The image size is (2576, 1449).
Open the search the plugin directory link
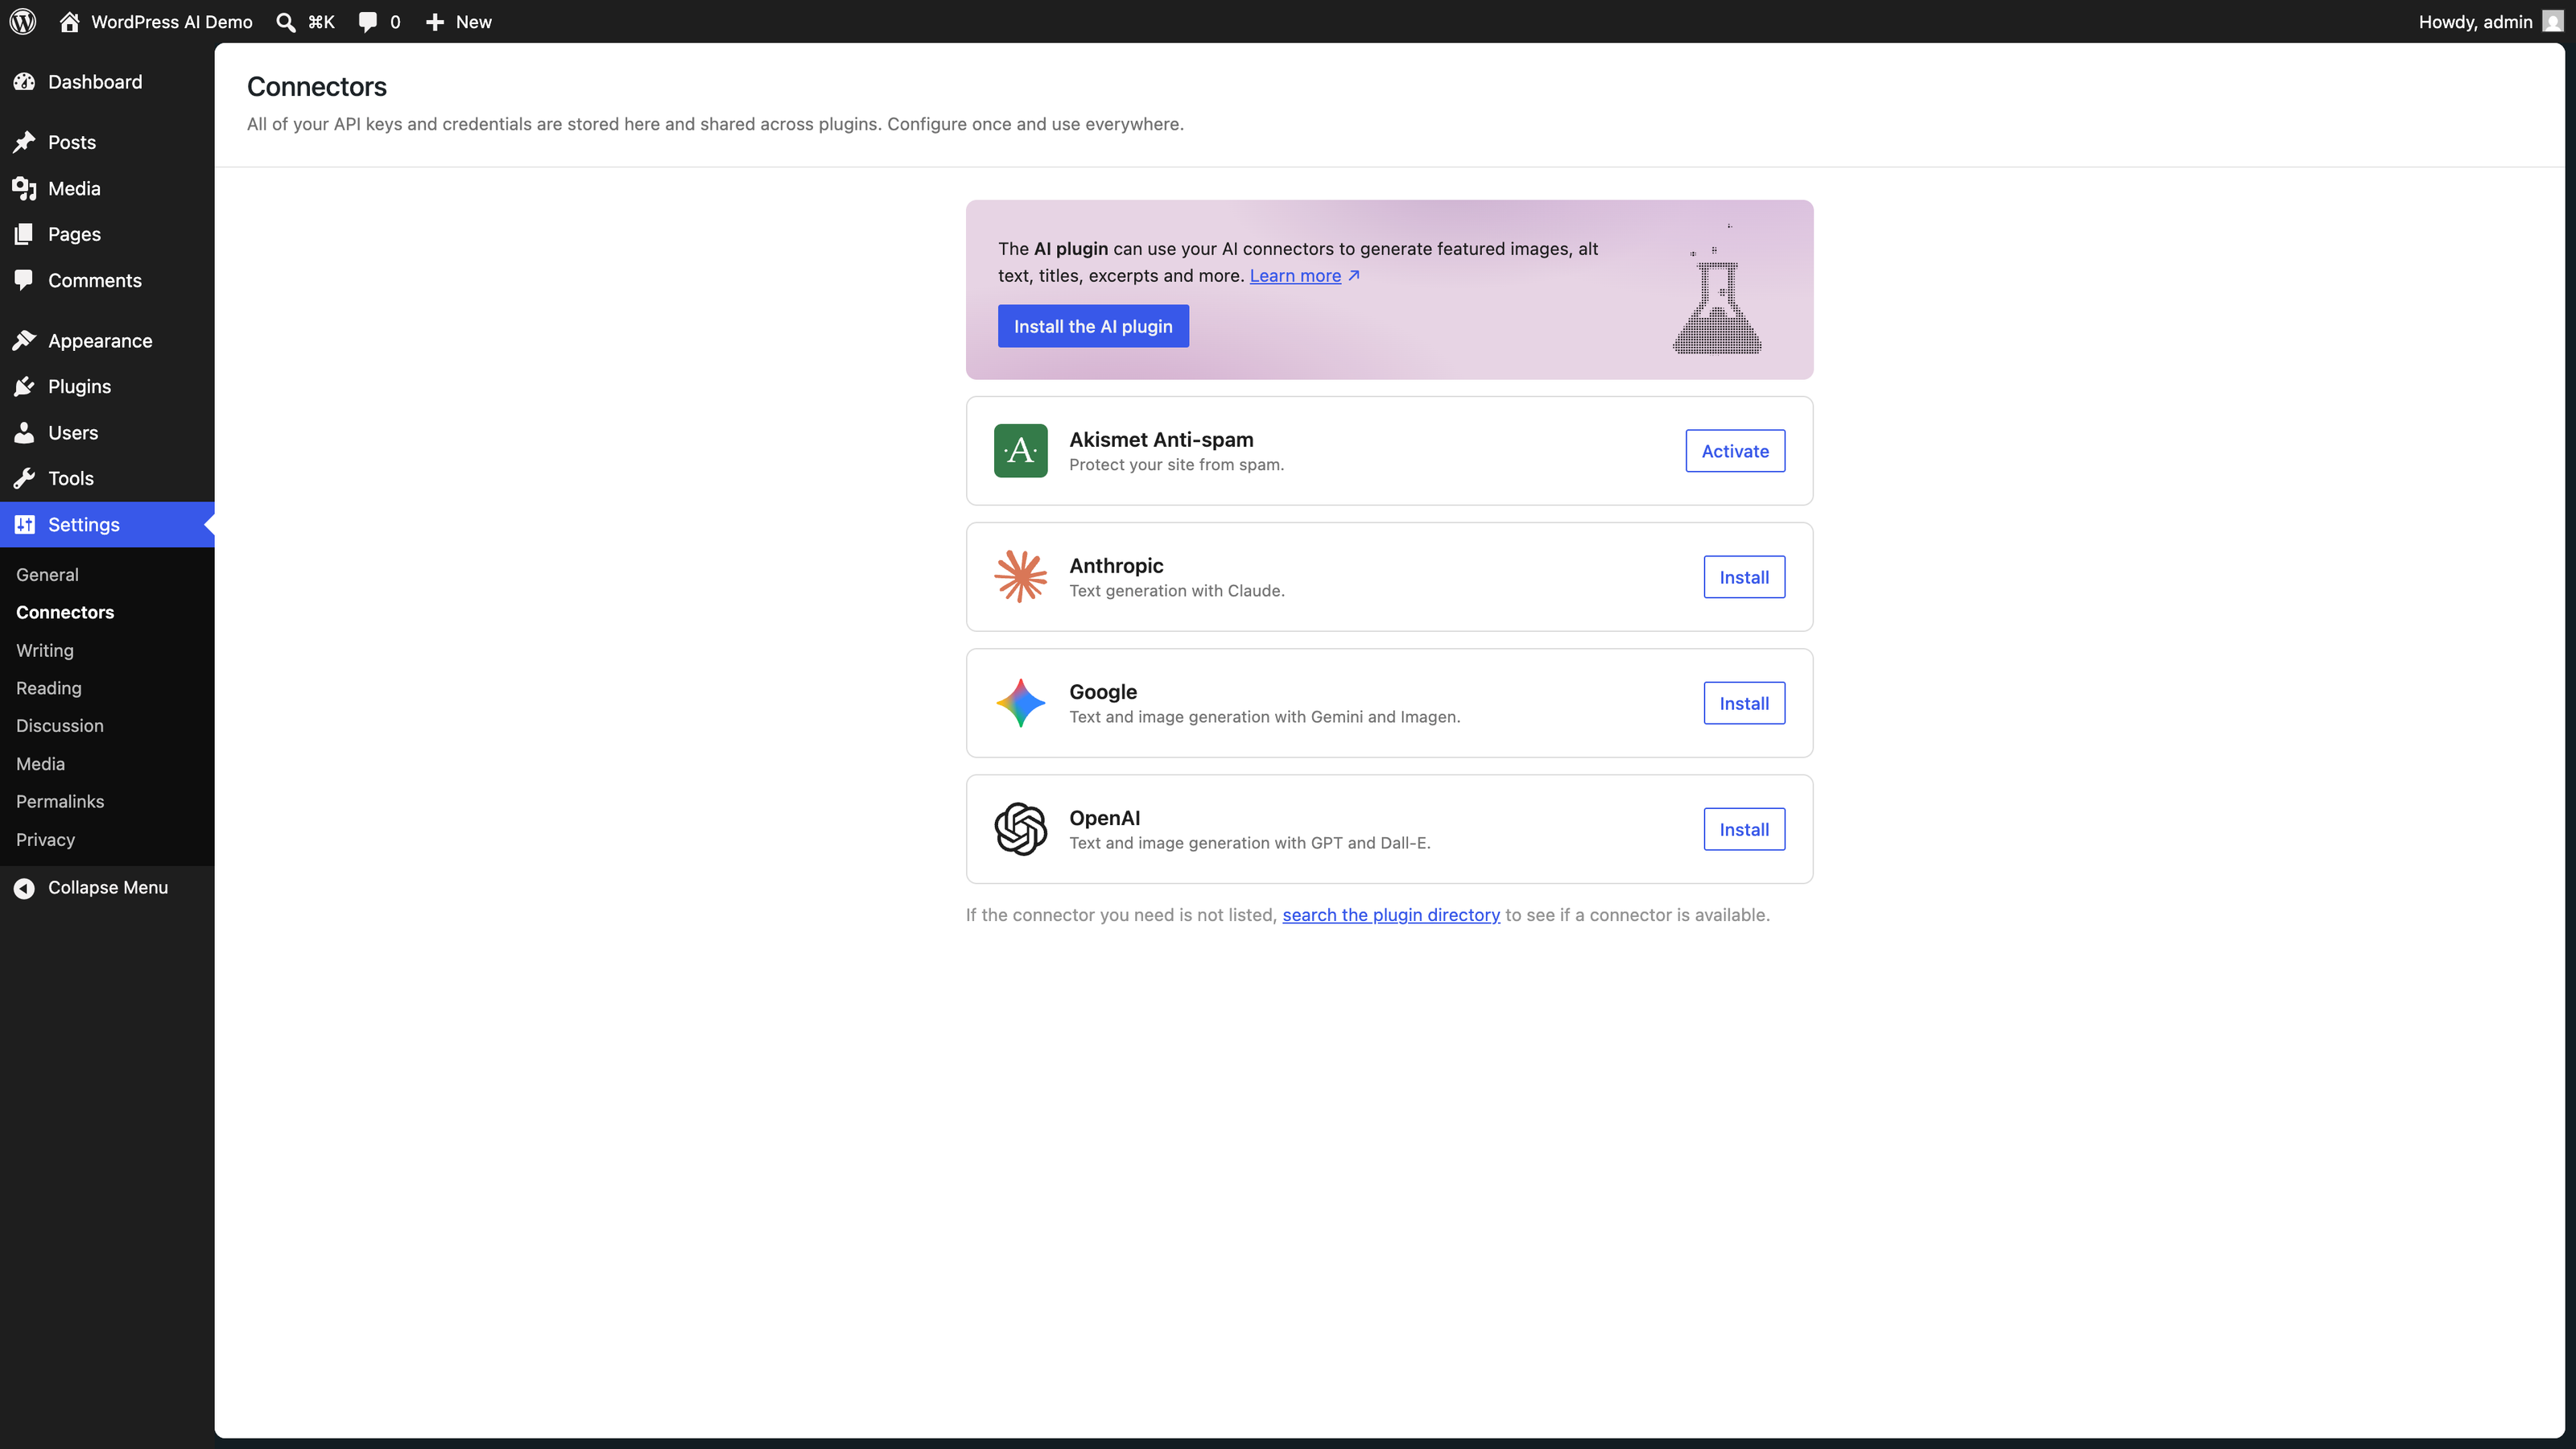[x=1391, y=915]
